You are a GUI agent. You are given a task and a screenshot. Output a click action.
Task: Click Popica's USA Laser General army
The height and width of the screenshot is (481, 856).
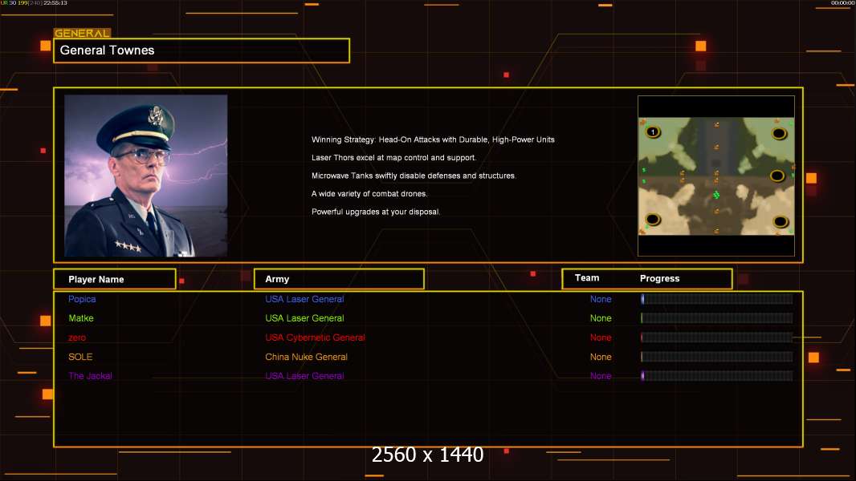tap(304, 299)
